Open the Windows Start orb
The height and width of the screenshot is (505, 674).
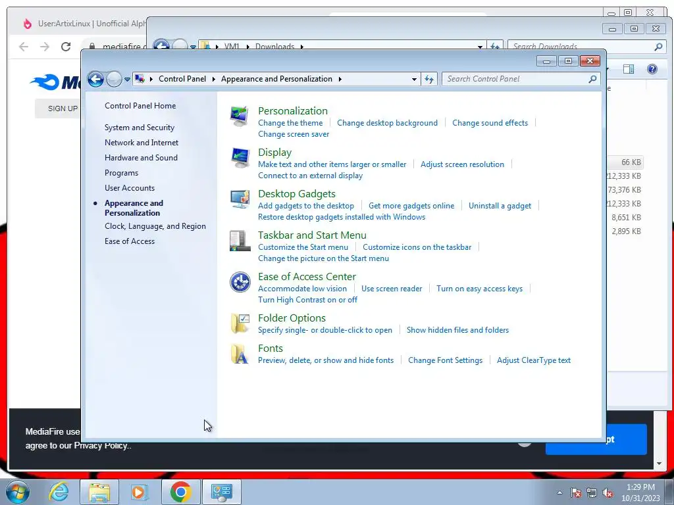tap(17, 492)
